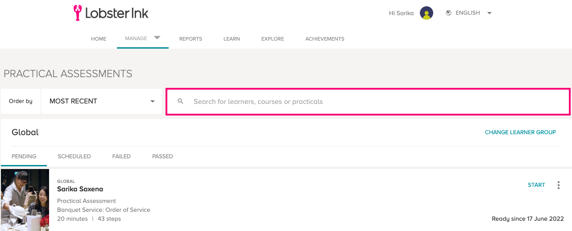Go to the HOME nav item

[99, 39]
